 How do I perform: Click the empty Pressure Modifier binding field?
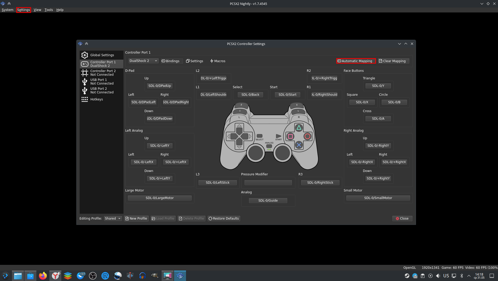coord(268,183)
